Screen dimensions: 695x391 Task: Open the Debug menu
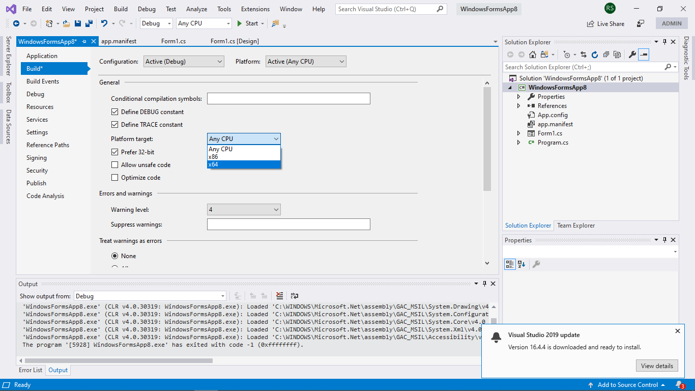147,9
